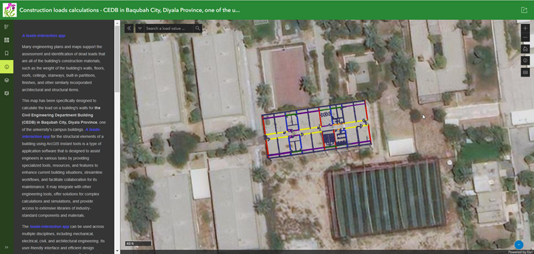
Task: Click the CEDB building plan on map
Action: (x=316, y=129)
